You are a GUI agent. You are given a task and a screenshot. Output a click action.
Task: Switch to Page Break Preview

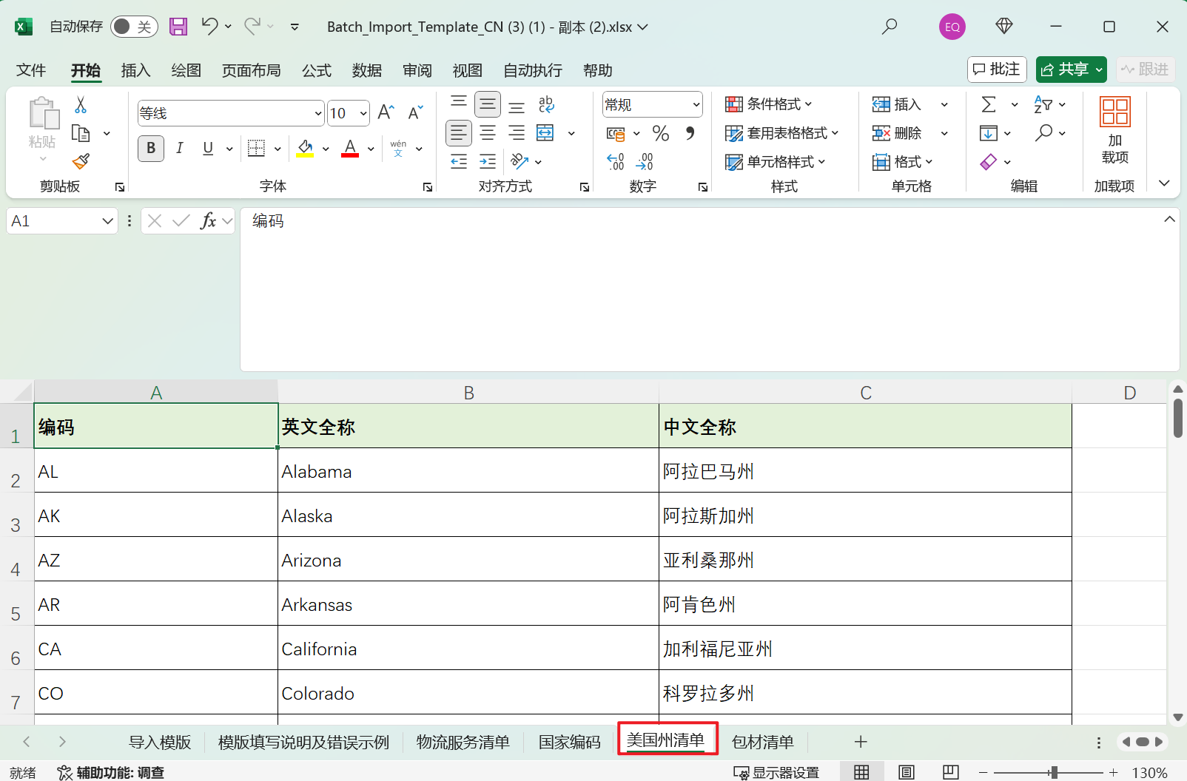click(951, 772)
